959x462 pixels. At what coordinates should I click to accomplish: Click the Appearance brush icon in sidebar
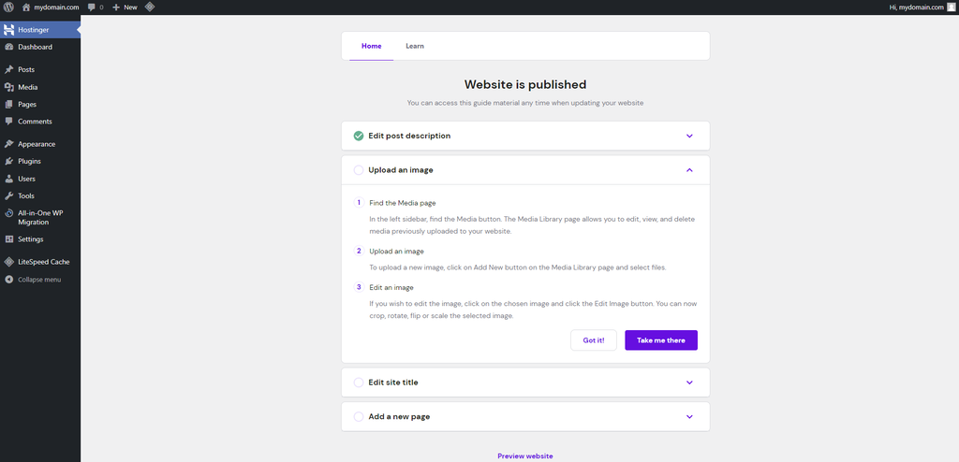click(x=8, y=144)
